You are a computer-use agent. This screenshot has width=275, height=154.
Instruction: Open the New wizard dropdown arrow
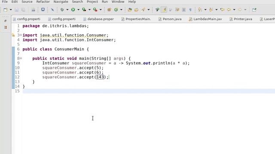point(11,10)
